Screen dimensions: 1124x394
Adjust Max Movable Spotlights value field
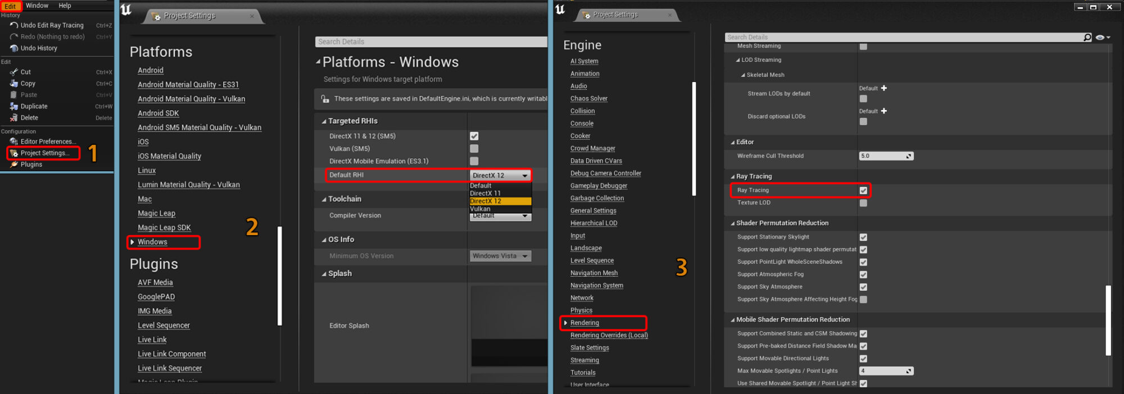886,371
